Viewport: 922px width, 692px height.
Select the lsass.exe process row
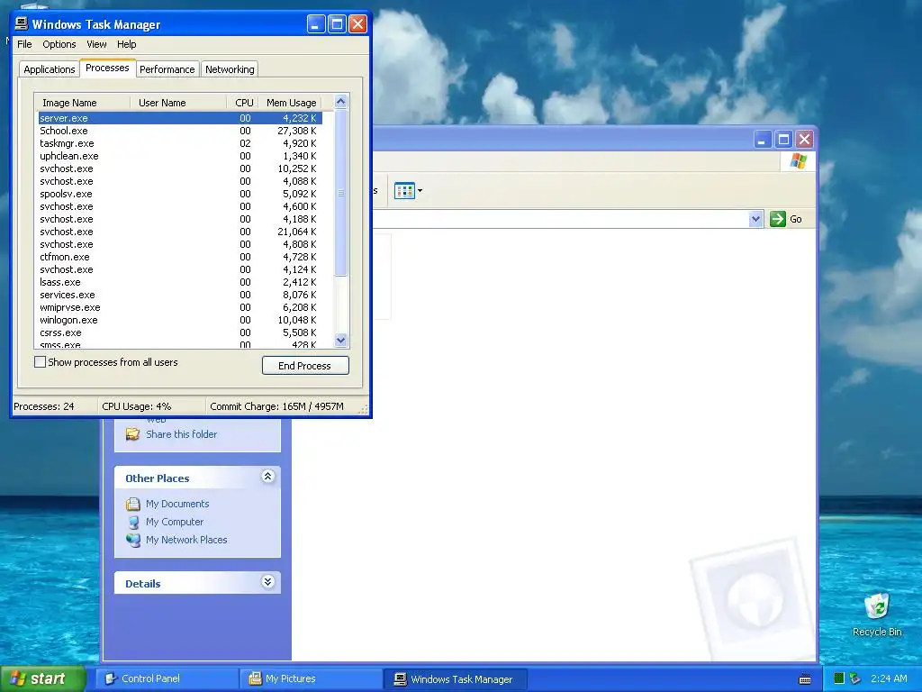click(x=179, y=282)
